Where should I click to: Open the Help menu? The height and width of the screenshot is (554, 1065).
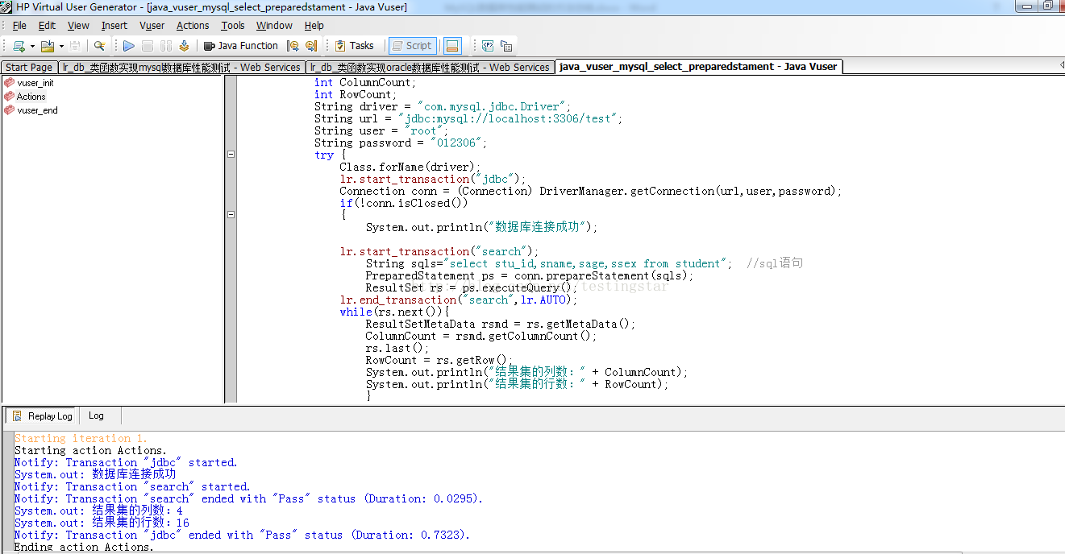(x=314, y=26)
